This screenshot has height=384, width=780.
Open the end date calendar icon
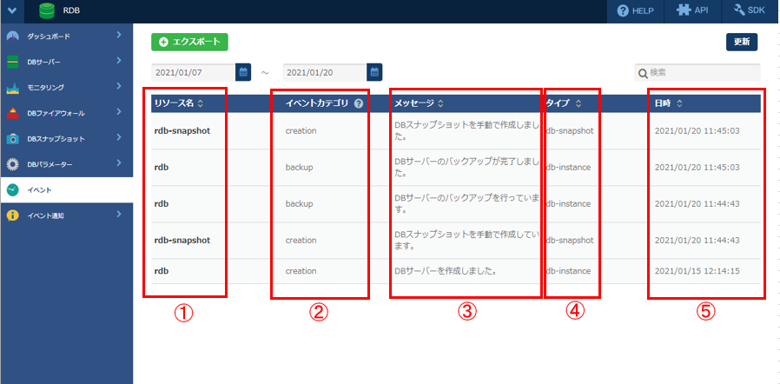coord(374,72)
